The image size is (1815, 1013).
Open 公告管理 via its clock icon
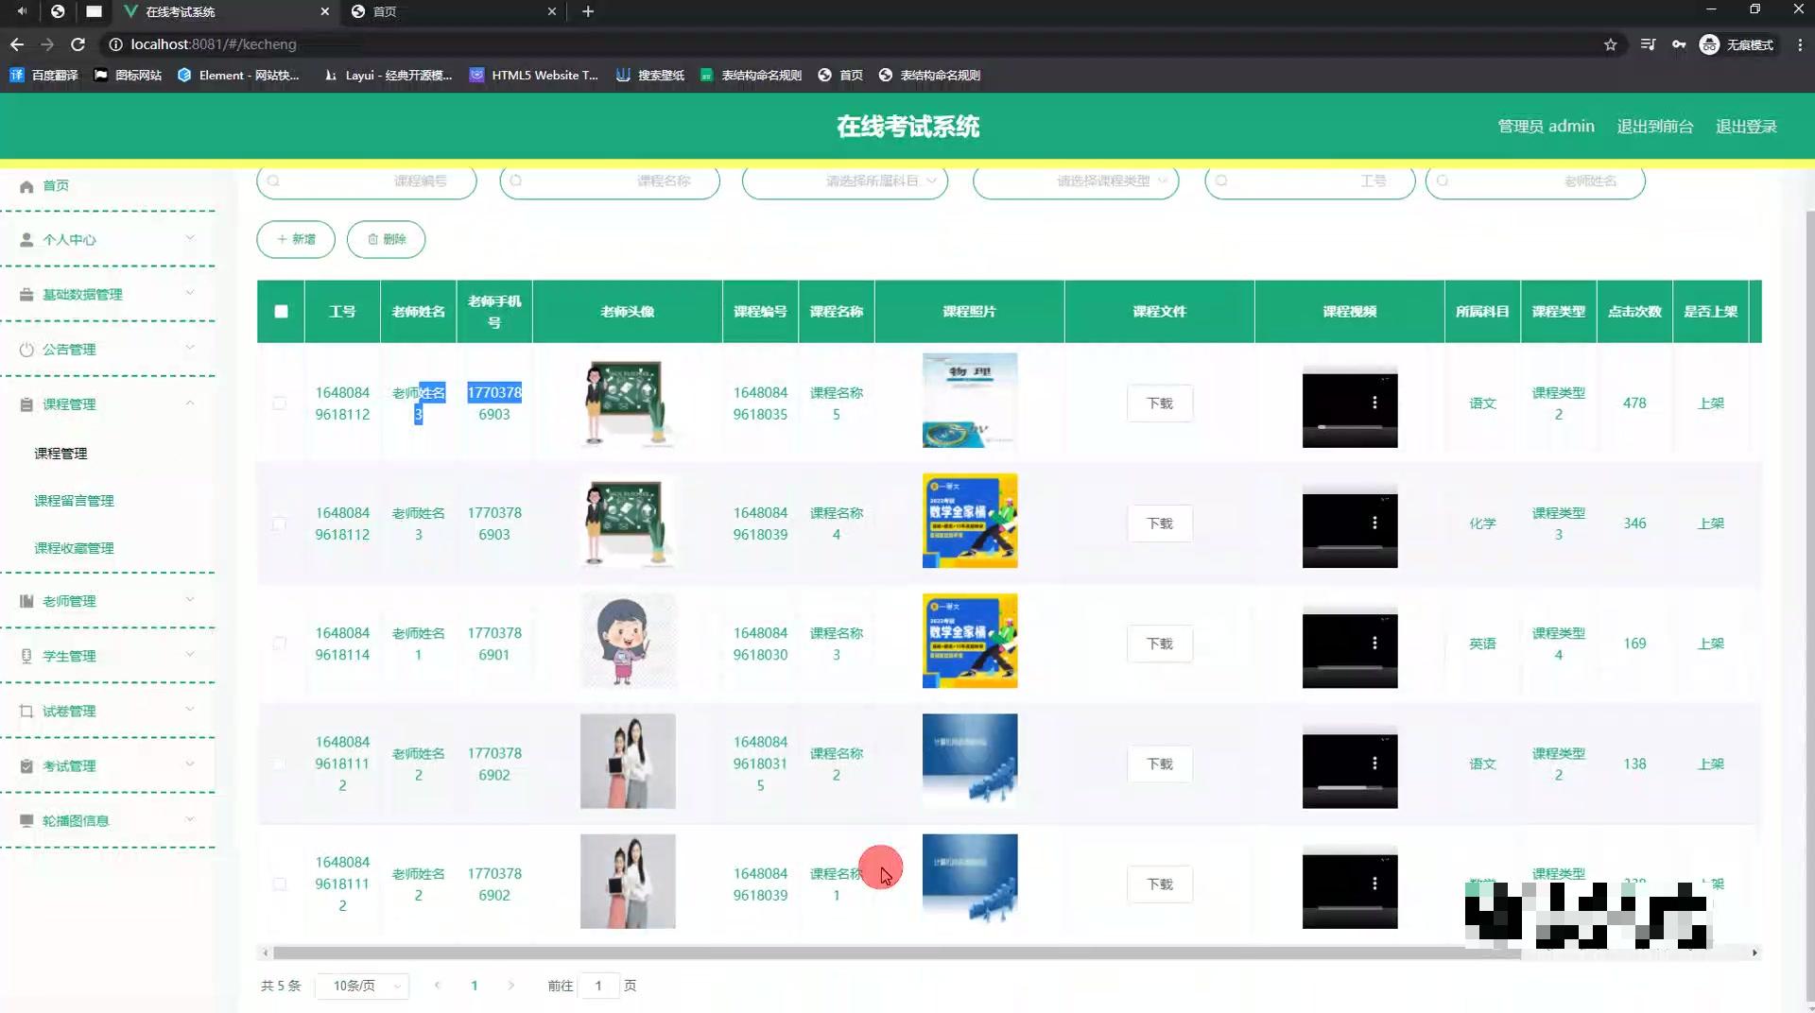(x=26, y=349)
